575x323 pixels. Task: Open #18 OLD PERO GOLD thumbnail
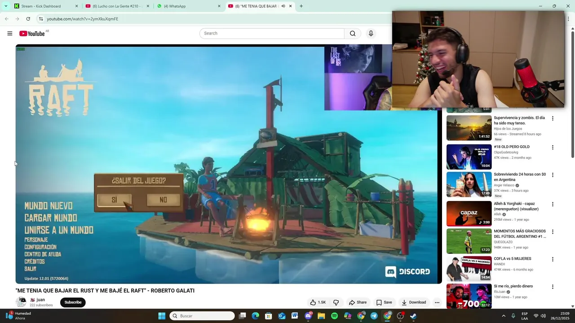point(469,157)
